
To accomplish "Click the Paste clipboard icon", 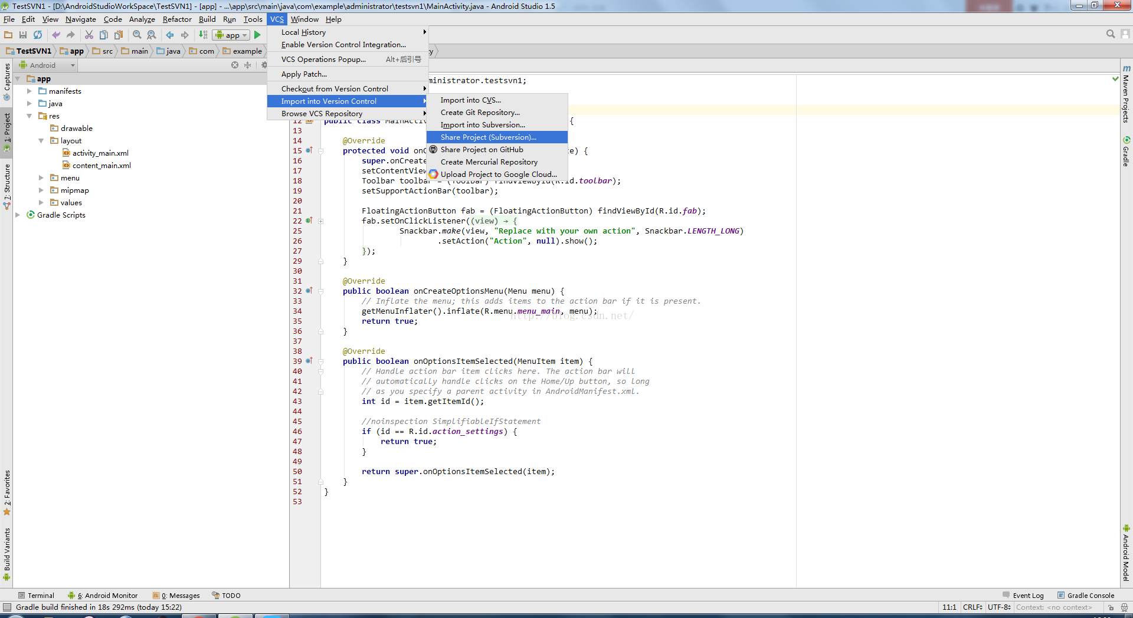I will pos(119,35).
